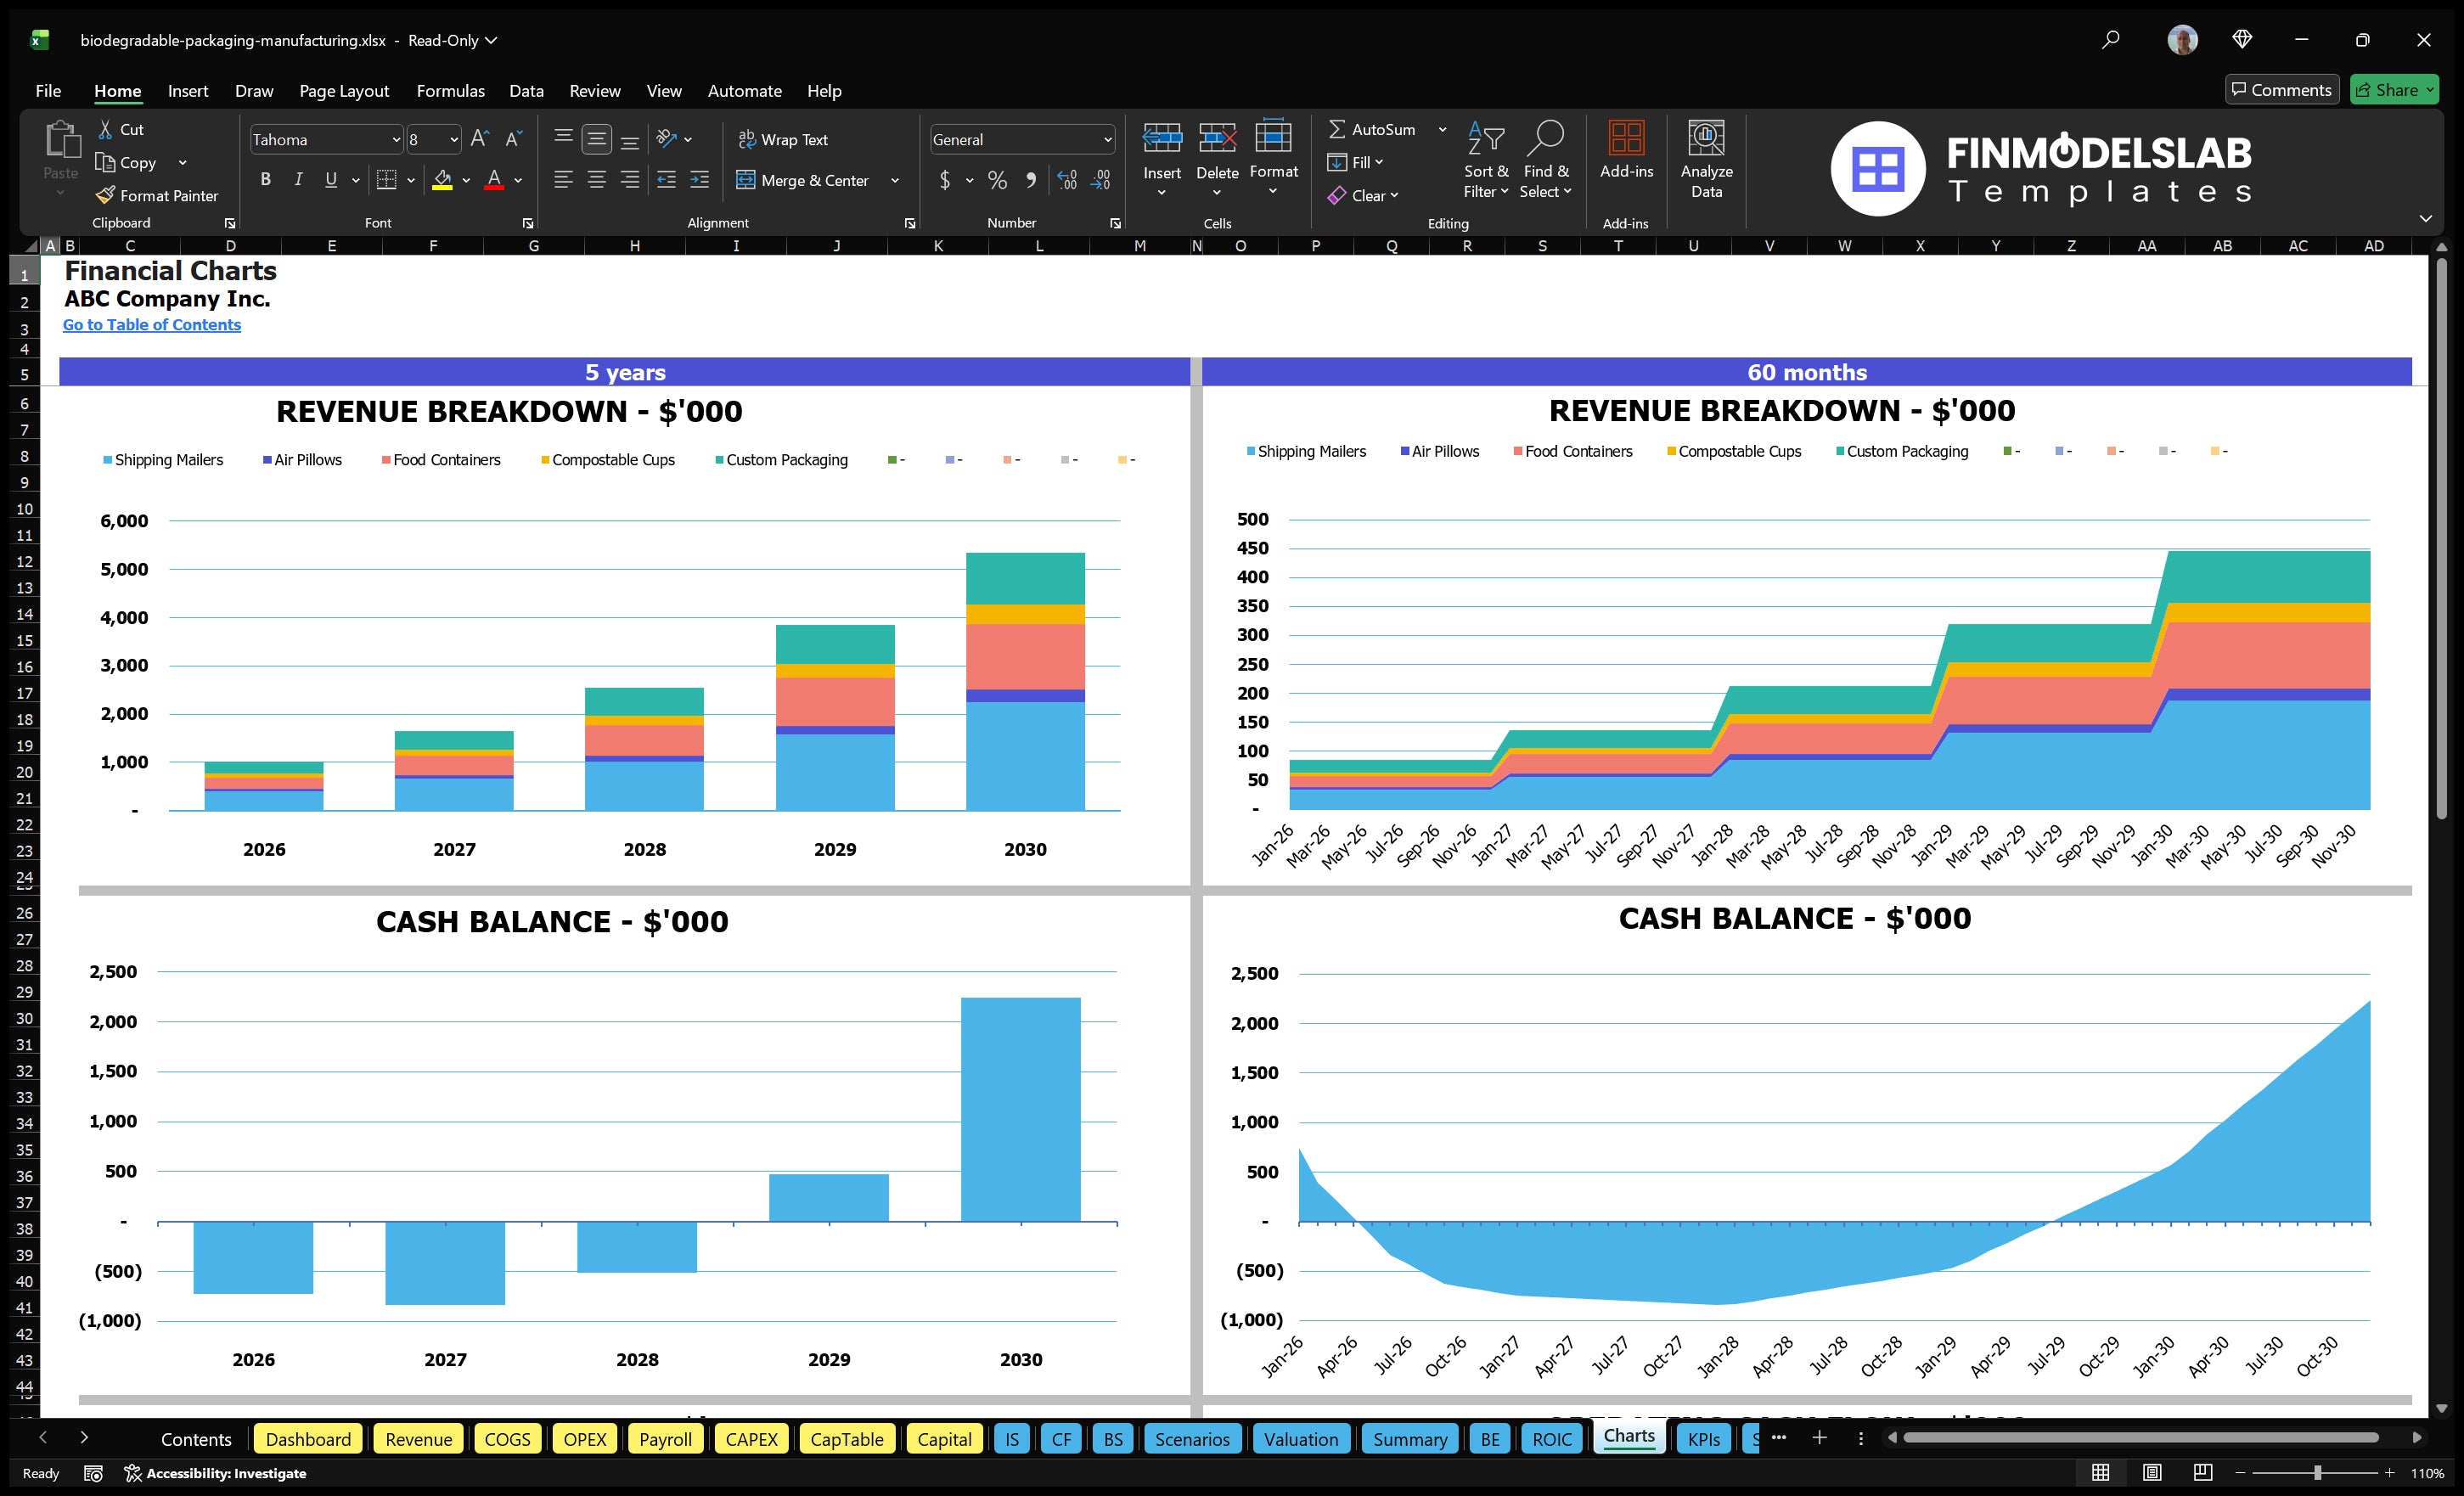Viewport: 2464px width, 1496px height.
Task: Activate the Format Painter
Action: pos(157,195)
